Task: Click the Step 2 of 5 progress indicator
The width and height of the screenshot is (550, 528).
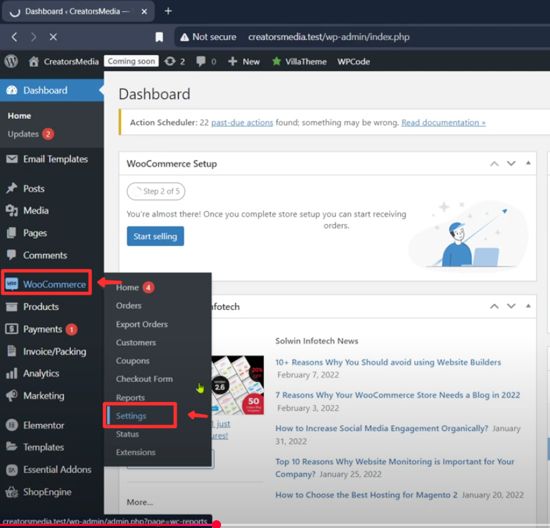Action: coord(156,191)
